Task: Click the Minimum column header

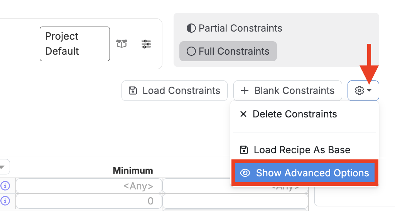Action: click(x=133, y=170)
